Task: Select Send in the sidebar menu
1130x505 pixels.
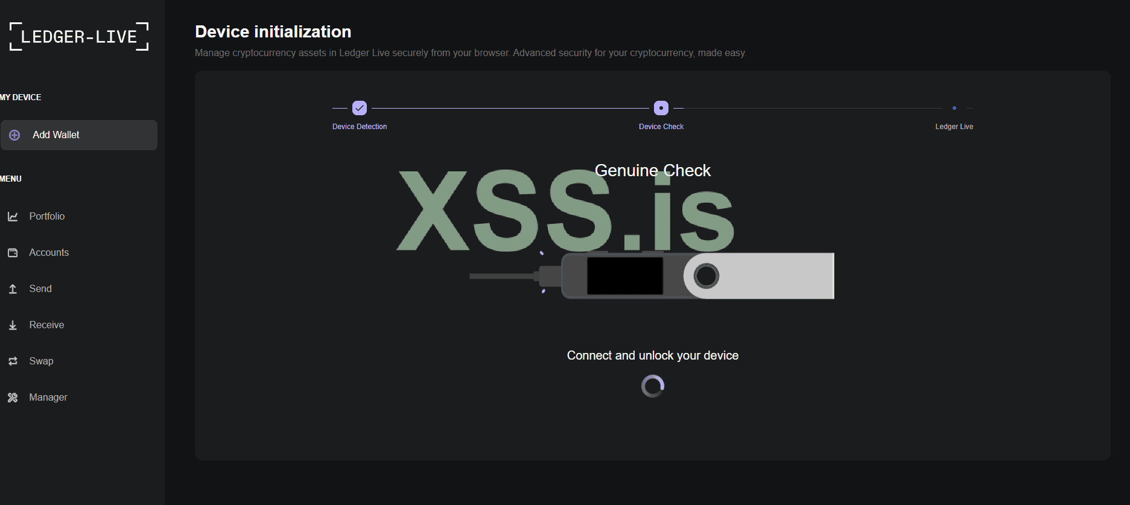Action: point(40,289)
